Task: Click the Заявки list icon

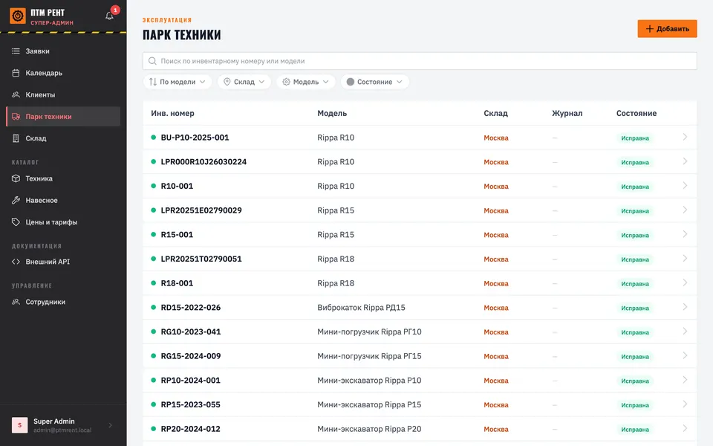Action: pyautogui.click(x=16, y=51)
